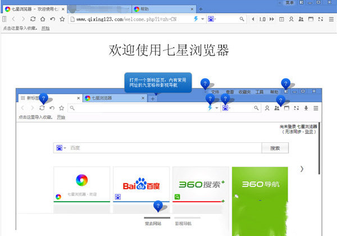This screenshot has width=337, height=236.
Task: Click the undo close tab icon
Action: click(52, 19)
